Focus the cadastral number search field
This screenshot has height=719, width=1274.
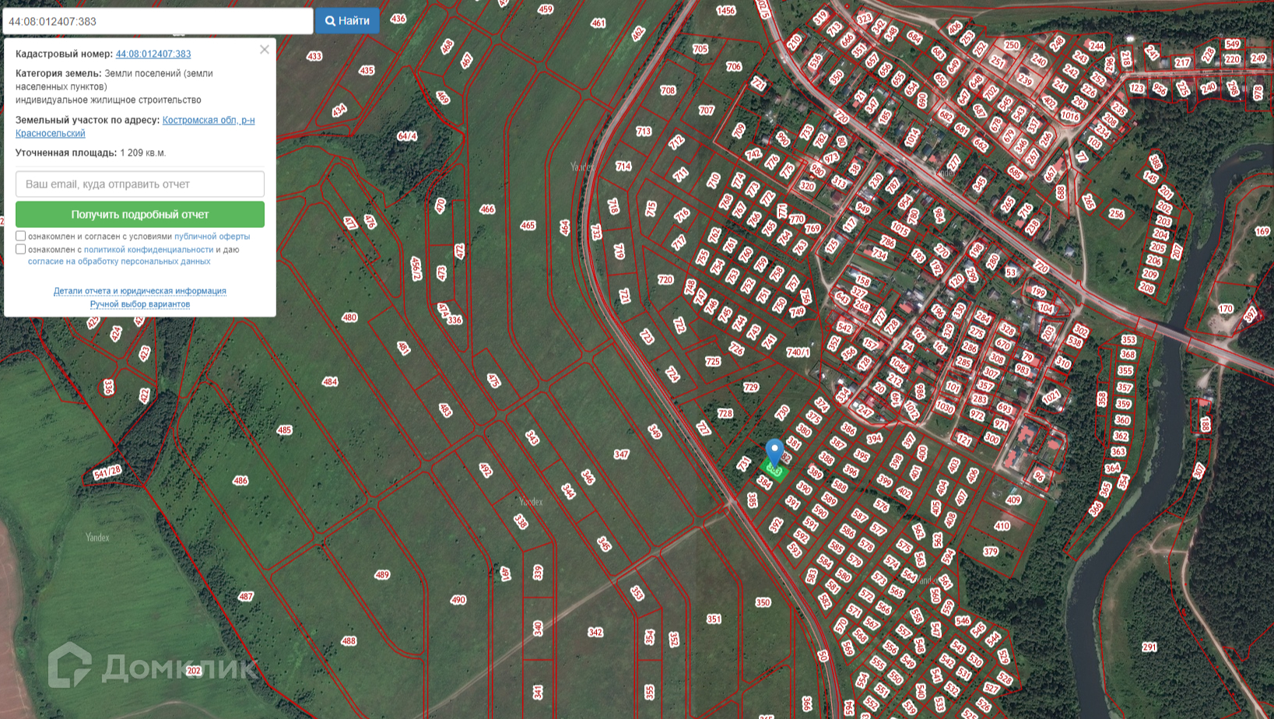coord(158,21)
